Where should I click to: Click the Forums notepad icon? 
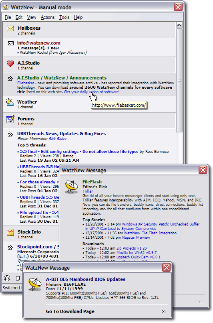pyautogui.click(x=10, y=119)
